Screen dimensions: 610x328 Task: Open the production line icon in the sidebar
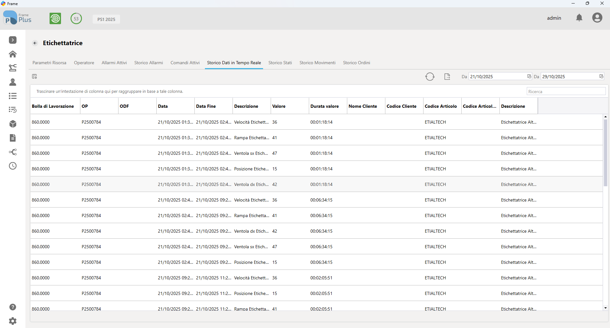point(13,68)
